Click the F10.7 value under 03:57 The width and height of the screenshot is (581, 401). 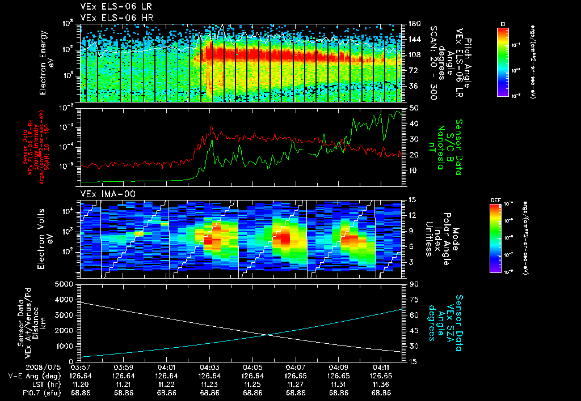click(x=81, y=393)
